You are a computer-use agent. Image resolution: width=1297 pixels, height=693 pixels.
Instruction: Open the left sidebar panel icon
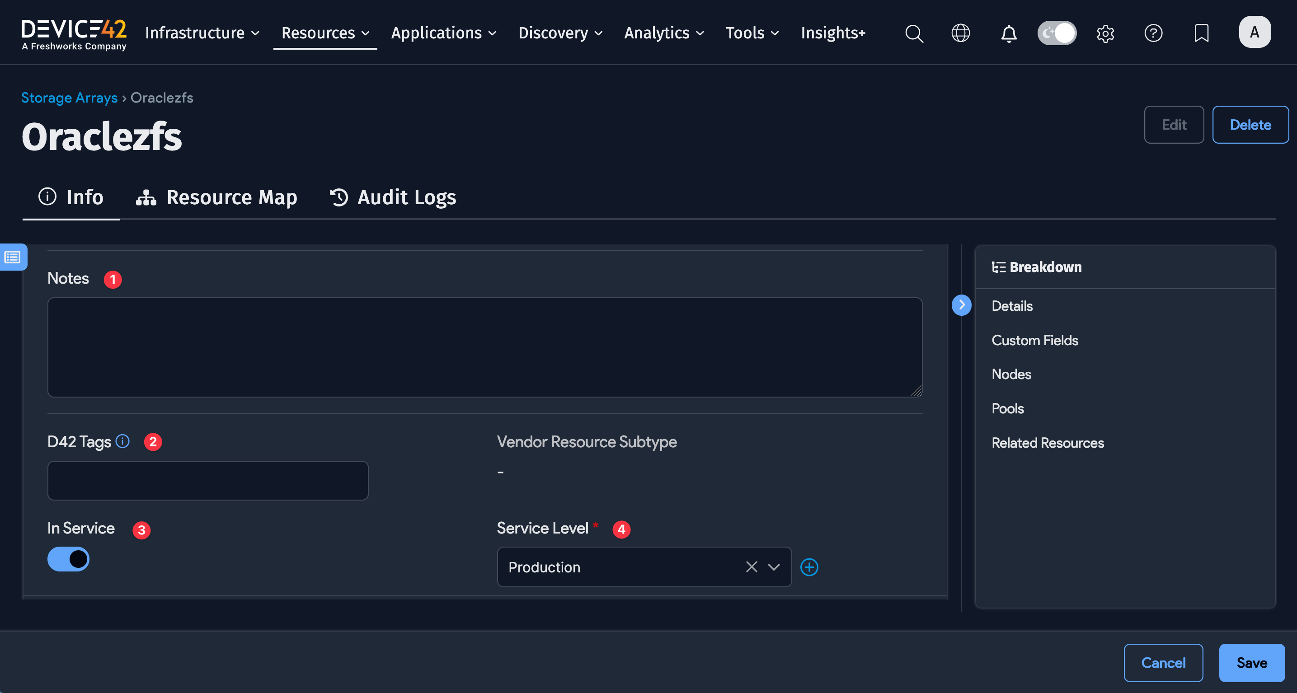pyautogui.click(x=13, y=257)
